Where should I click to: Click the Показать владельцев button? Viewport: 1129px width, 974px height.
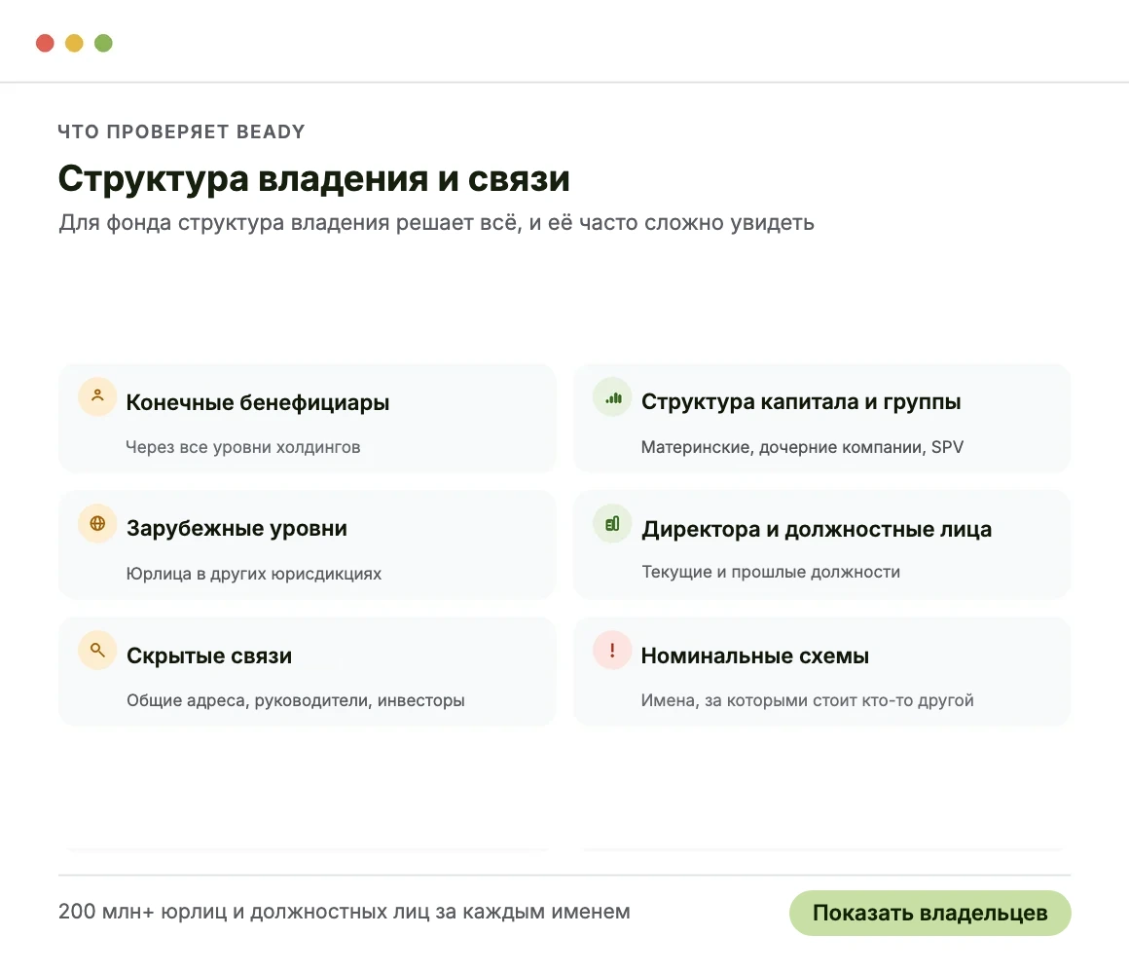pyautogui.click(x=929, y=913)
